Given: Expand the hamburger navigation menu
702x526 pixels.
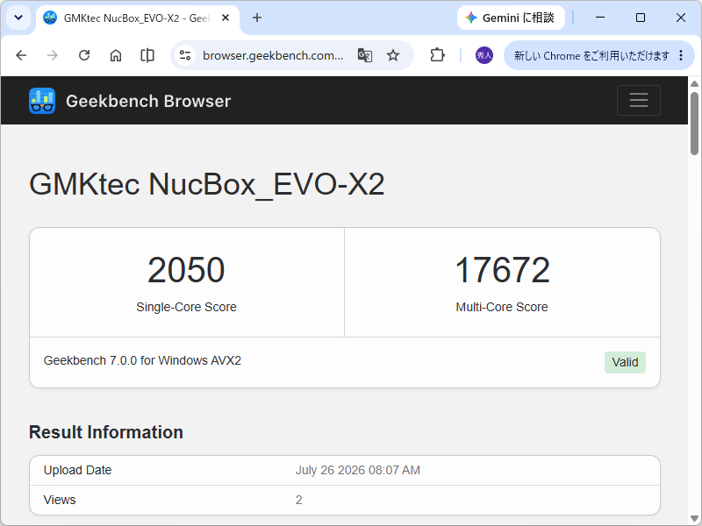Looking at the screenshot, I should click(x=639, y=100).
